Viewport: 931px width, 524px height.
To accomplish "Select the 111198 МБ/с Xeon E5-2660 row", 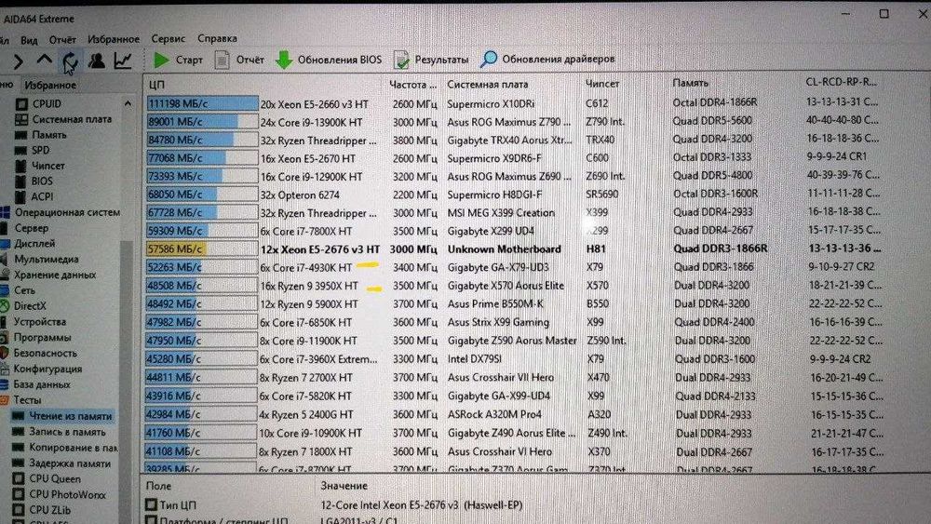I will point(514,103).
